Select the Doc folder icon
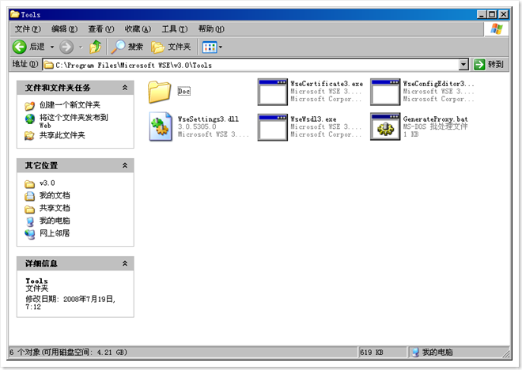 point(159,92)
